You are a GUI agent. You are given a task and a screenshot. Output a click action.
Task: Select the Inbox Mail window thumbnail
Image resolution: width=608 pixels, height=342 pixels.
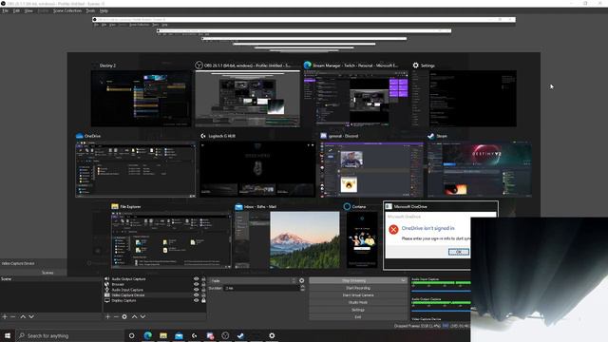pyautogui.click(x=287, y=239)
